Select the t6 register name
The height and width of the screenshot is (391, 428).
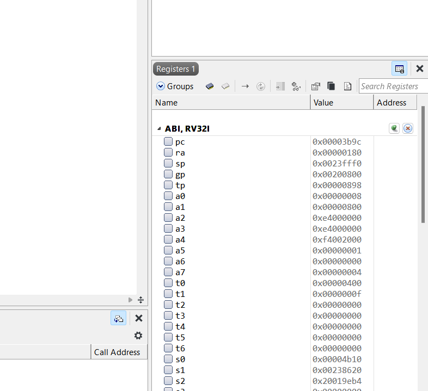pyautogui.click(x=180, y=349)
